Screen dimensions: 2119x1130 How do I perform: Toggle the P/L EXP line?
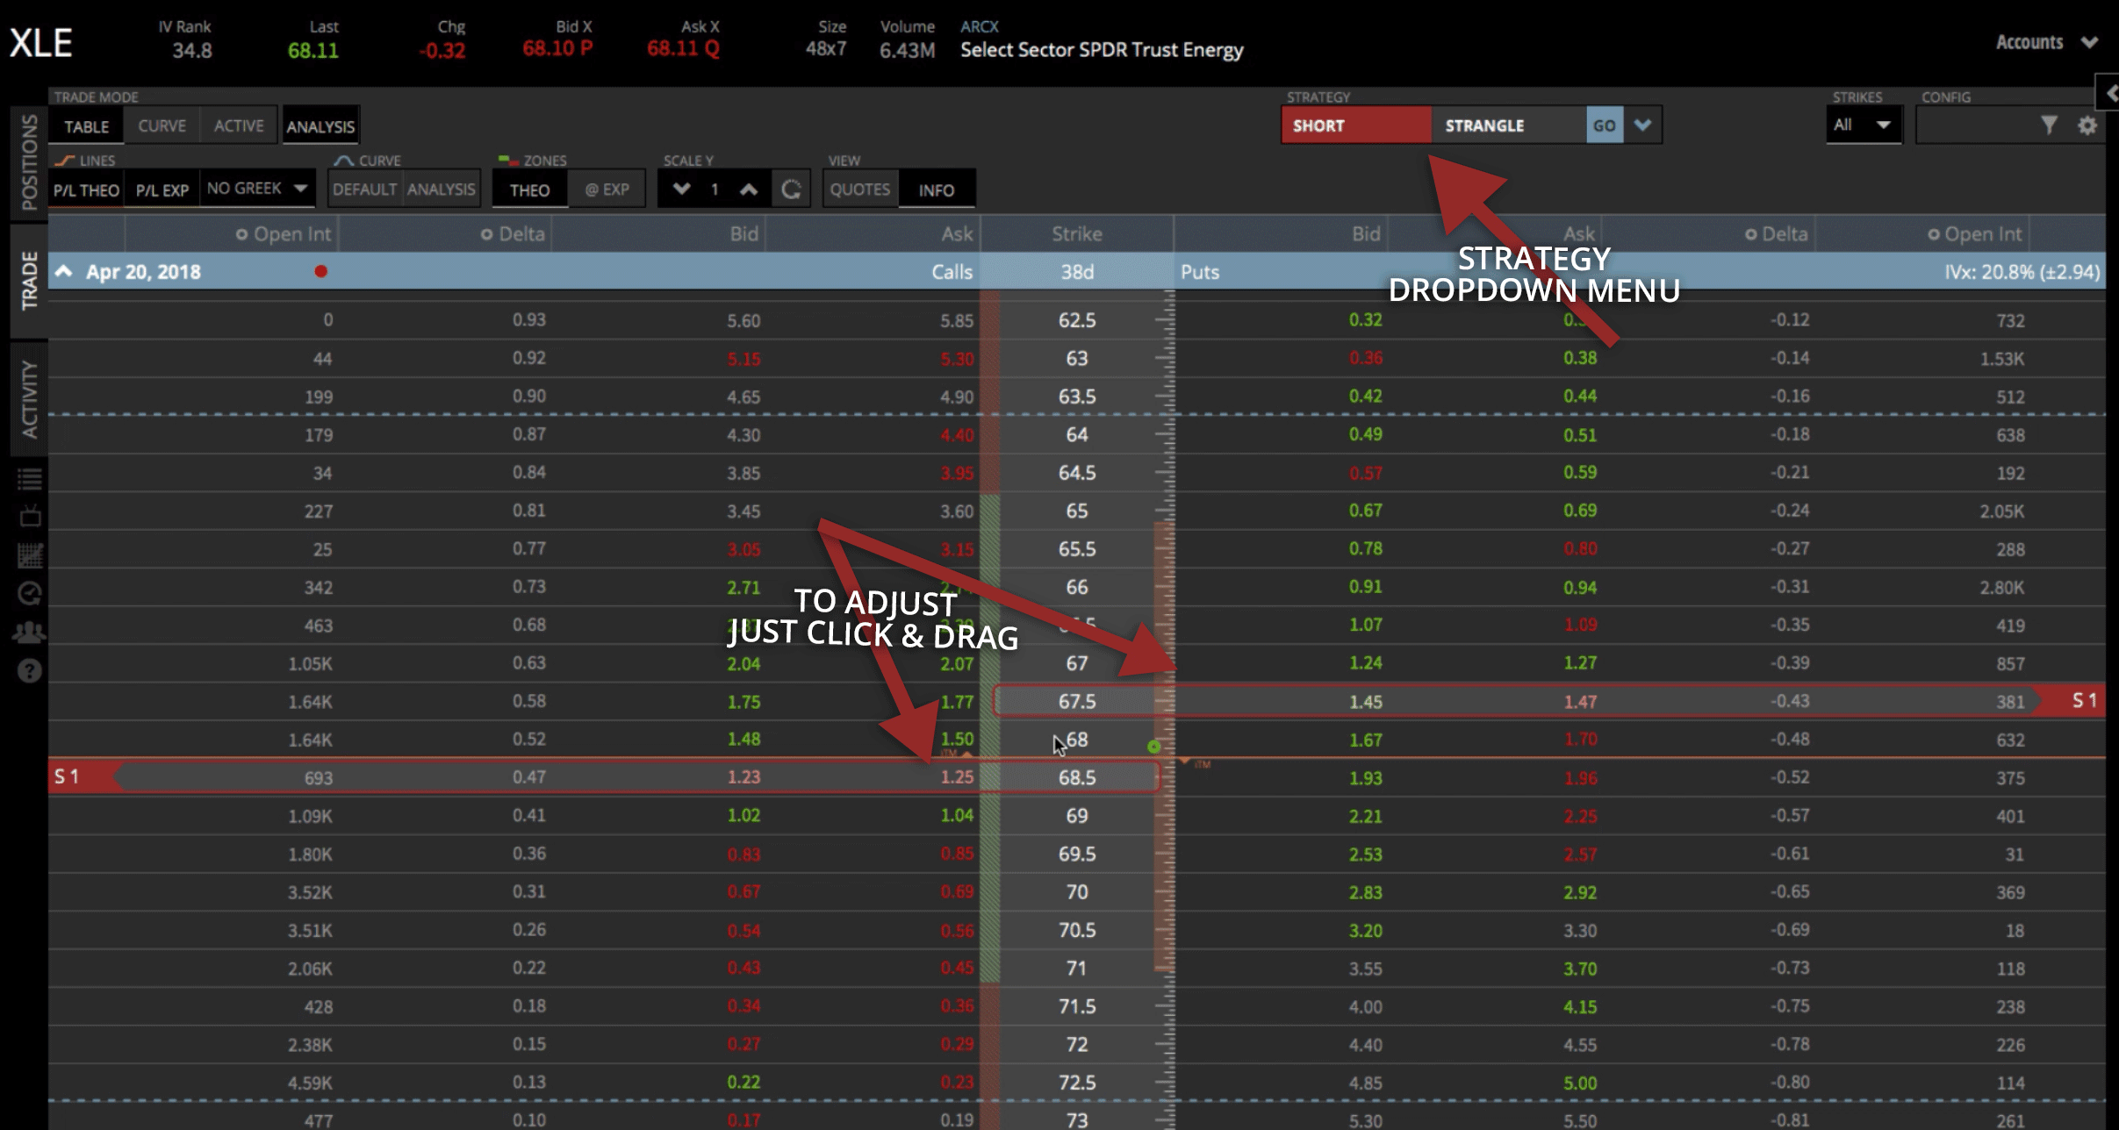click(162, 190)
